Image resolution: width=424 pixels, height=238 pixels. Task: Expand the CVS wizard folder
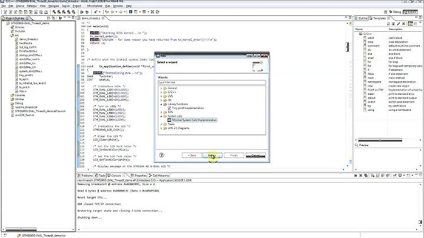pyautogui.click(x=161, y=96)
